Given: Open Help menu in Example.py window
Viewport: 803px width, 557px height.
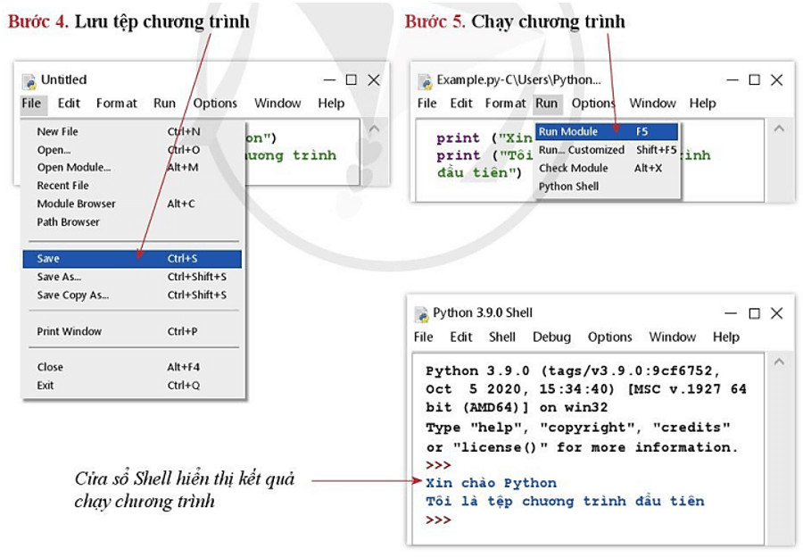Looking at the screenshot, I should pyautogui.click(x=702, y=103).
